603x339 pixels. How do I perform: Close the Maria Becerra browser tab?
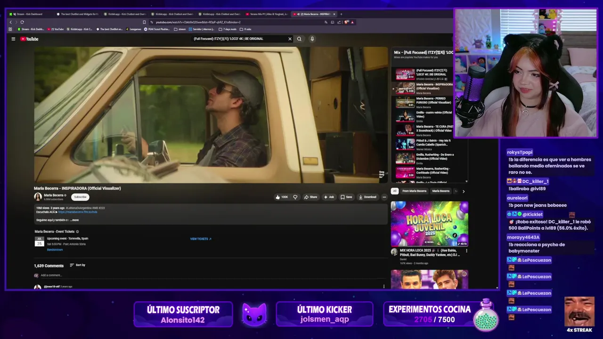click(334, 14)
